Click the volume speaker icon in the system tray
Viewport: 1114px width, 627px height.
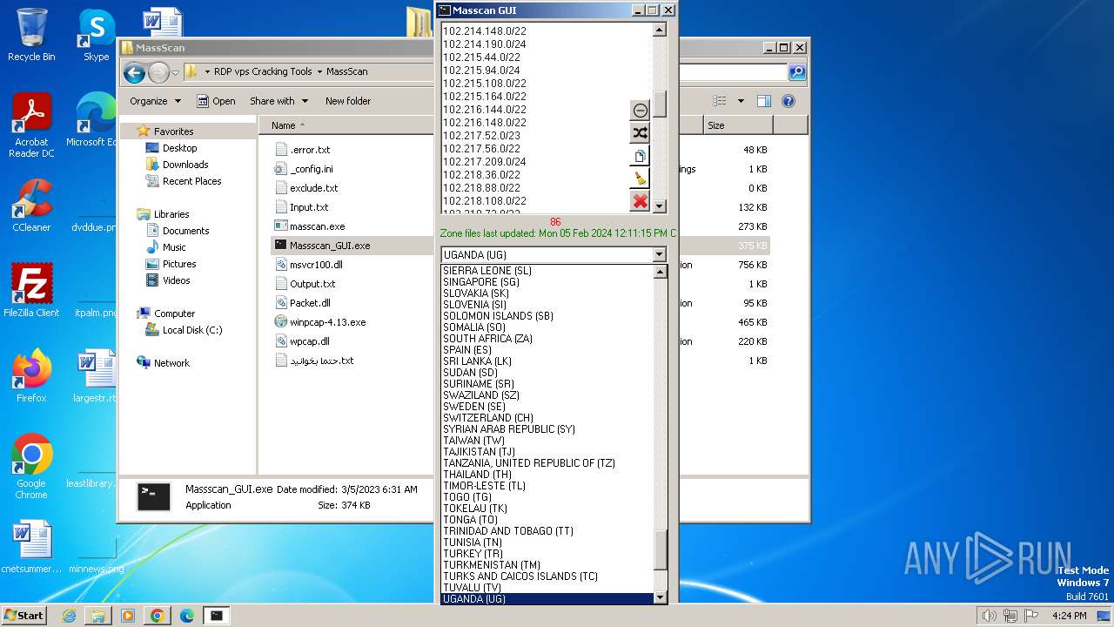pos(989,616)
